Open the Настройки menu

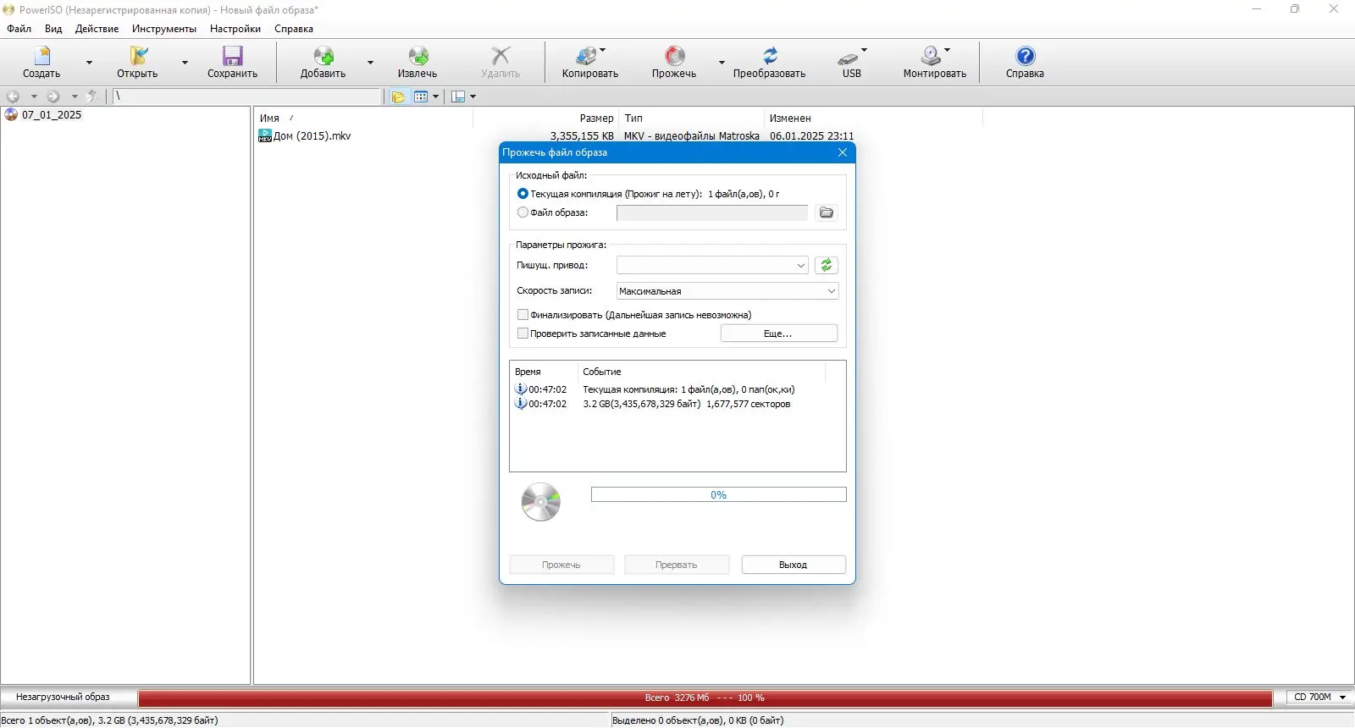(x=235, y=29)
